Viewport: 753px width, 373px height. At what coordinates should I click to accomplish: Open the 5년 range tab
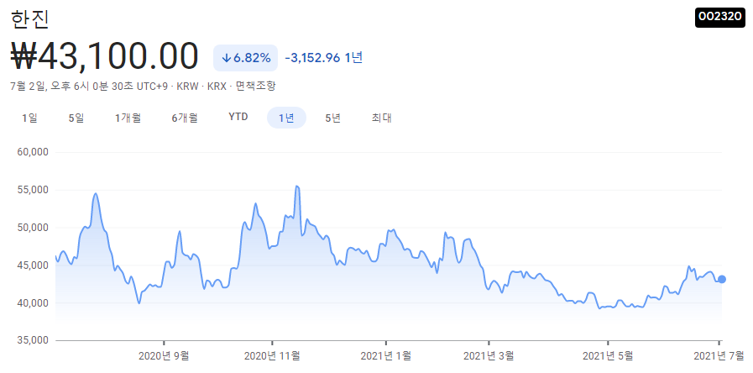pos(332,118)
